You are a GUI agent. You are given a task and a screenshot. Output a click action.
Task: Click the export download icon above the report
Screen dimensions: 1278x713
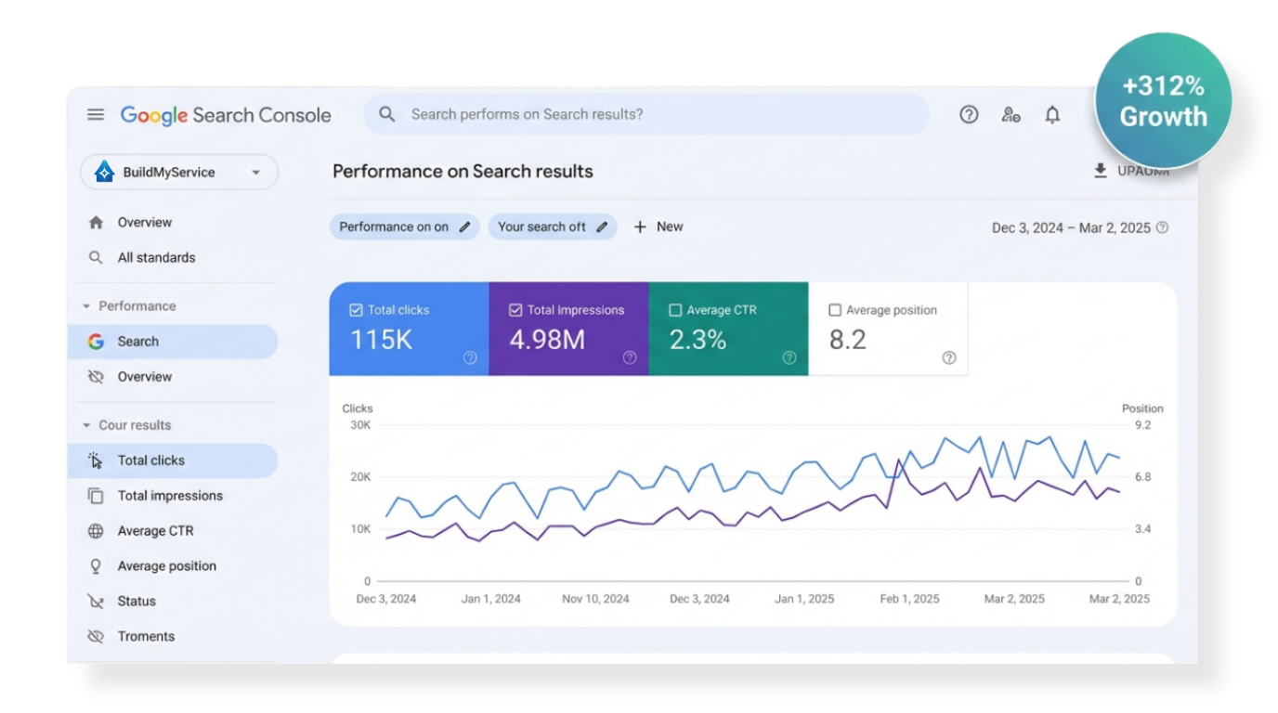pos(1099,171)
